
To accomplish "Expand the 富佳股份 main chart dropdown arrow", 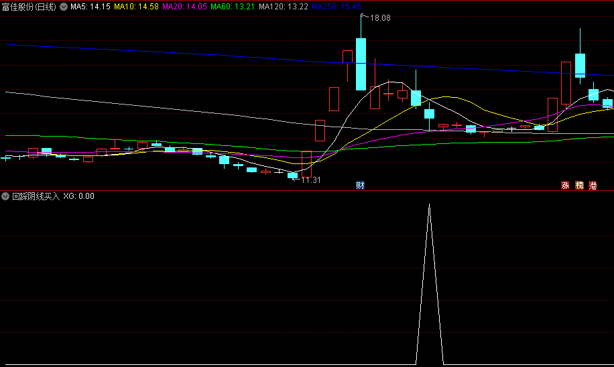I will 64,7.
